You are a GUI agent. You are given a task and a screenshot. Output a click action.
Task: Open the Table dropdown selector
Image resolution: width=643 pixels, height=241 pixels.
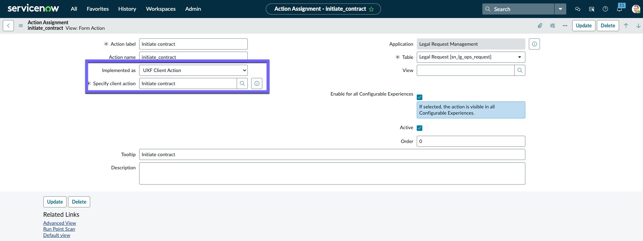pos(471,57)
